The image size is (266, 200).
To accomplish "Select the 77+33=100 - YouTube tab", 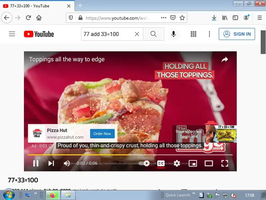I will point(37,6).
